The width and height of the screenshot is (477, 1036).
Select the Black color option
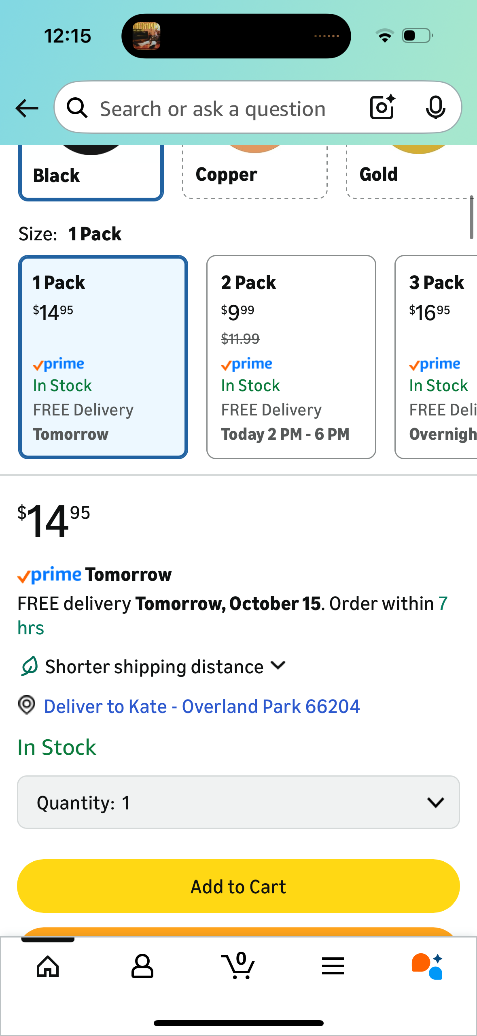tap(91, 173)
